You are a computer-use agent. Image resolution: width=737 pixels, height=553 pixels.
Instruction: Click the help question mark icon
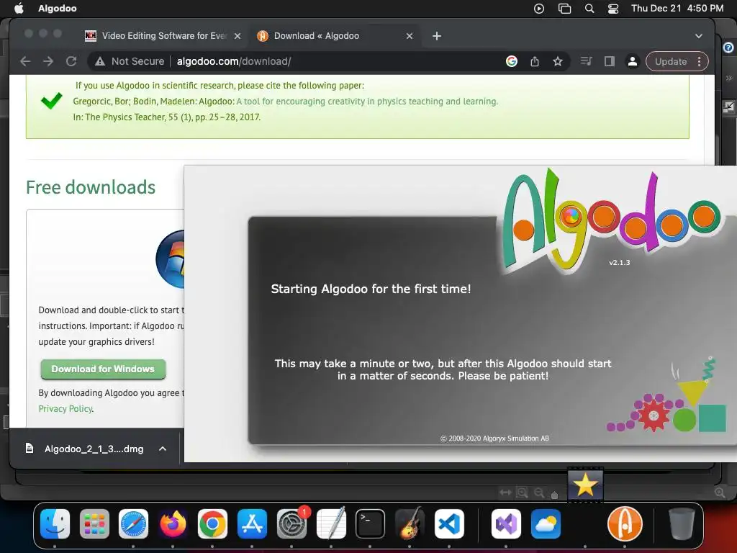(728, 48)
